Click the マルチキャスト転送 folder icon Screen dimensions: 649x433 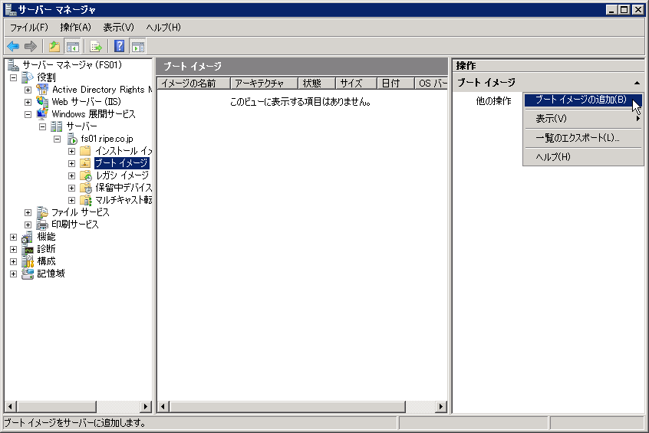click(x=86, y=200)
